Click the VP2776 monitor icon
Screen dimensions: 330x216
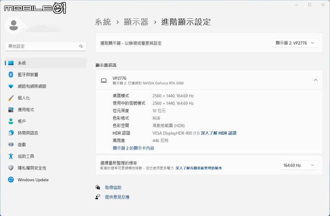coord(104,80)
